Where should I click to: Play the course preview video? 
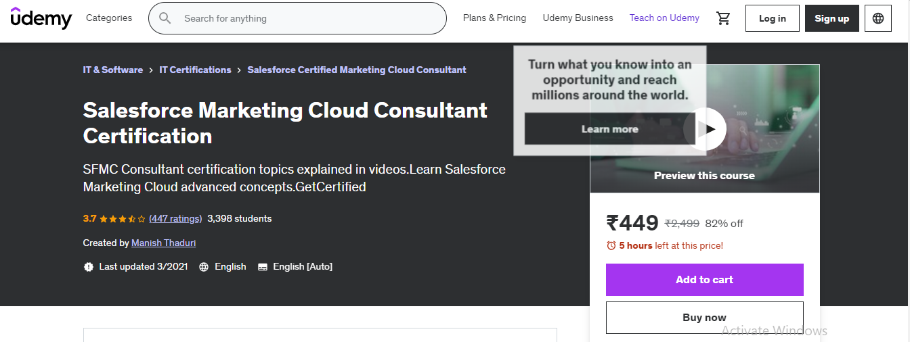point(705,128)
